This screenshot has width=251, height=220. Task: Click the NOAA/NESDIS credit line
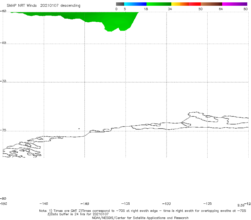140,218
